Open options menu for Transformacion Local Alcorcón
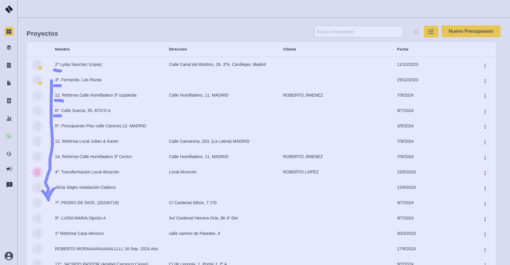The image size is (510, 265). click(x=485, y=173)
